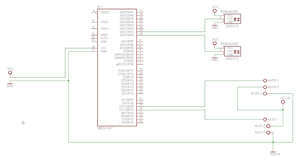This screenshot has height=163, width=301.
Task: Click pin number 19 beside PD5
Action: click(x=141, y=105)
